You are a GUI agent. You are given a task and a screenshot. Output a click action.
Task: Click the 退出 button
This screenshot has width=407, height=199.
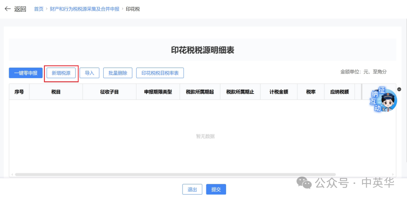(x=192, y=190)
